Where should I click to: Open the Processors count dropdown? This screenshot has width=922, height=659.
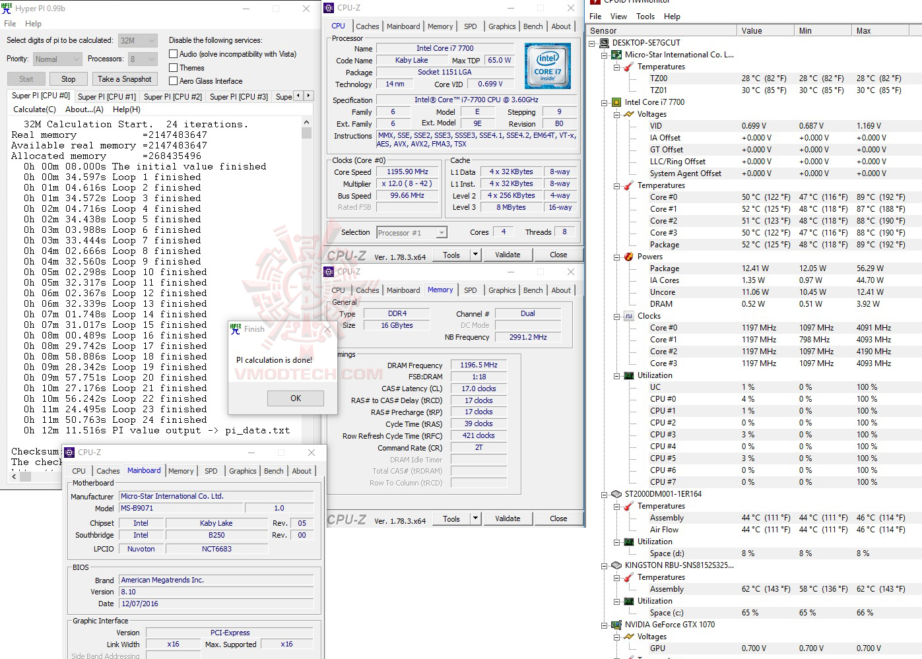click(143, 59)
